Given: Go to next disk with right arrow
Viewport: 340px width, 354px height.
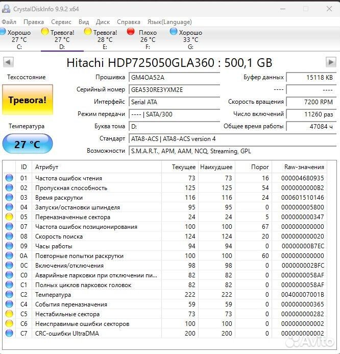Looking at the screenshot, I should [x=331, y=62].
